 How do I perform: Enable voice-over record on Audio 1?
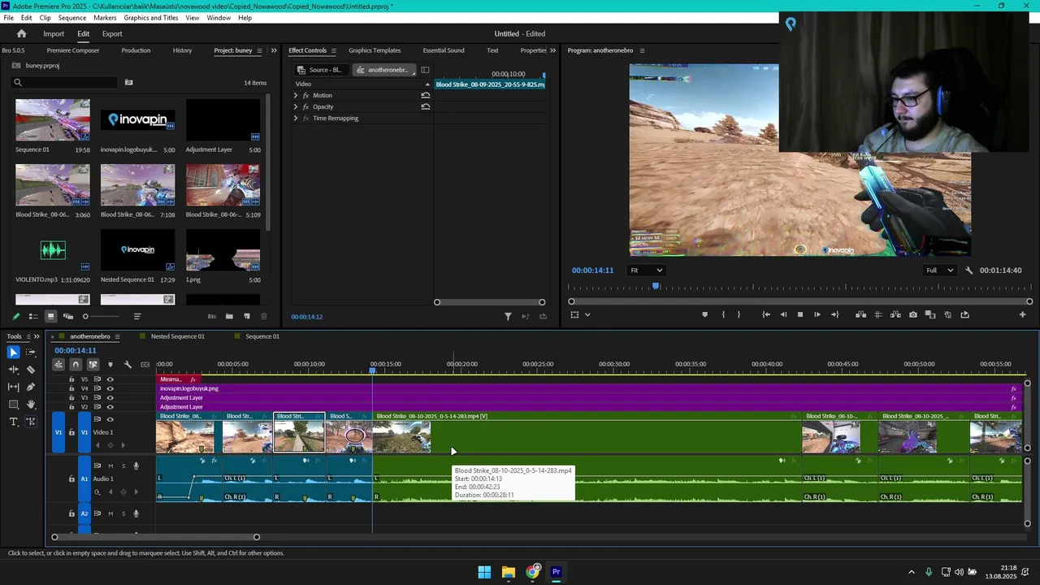tap(136, 466)
